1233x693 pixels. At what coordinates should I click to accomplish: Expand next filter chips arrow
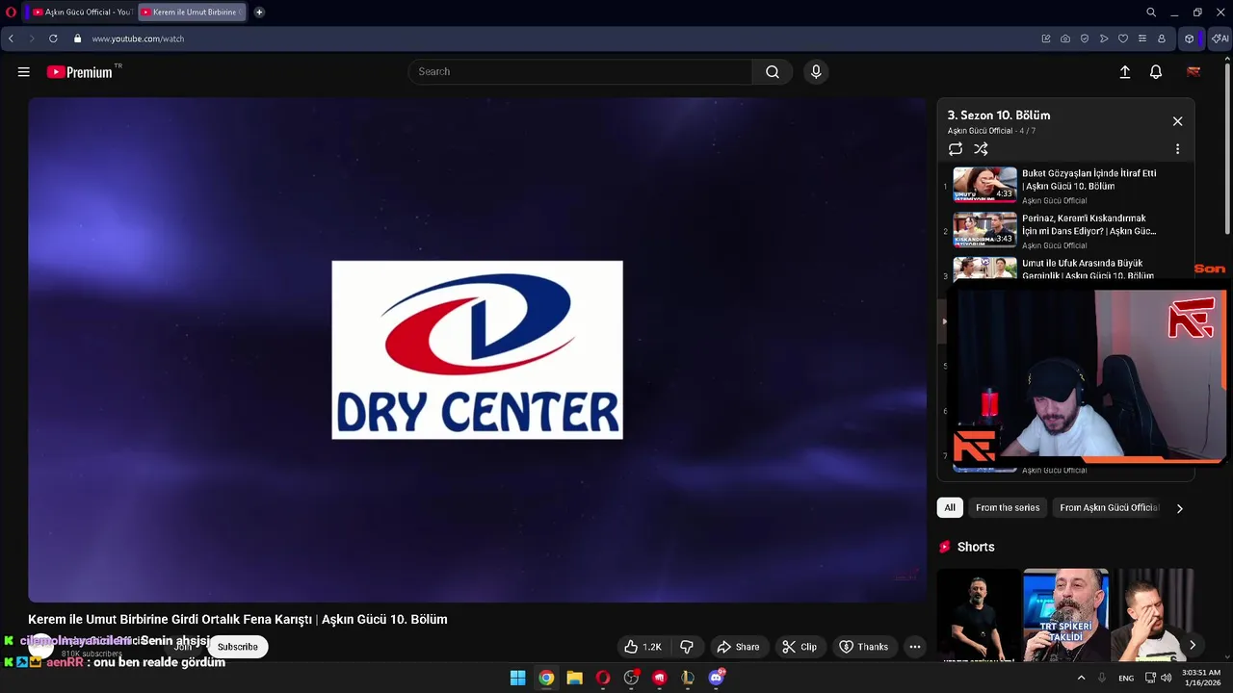coord(1179,508)
